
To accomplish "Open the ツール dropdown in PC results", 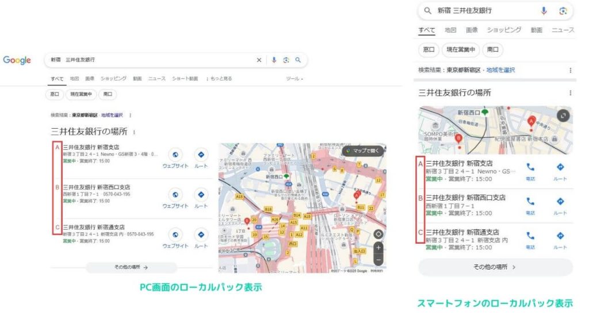I will pyautogui.click(x=294, y=78).
